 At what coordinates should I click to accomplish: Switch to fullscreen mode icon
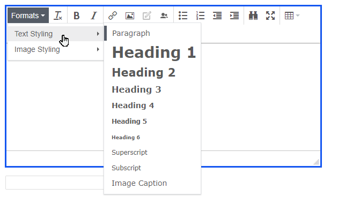tap(270, 16)
